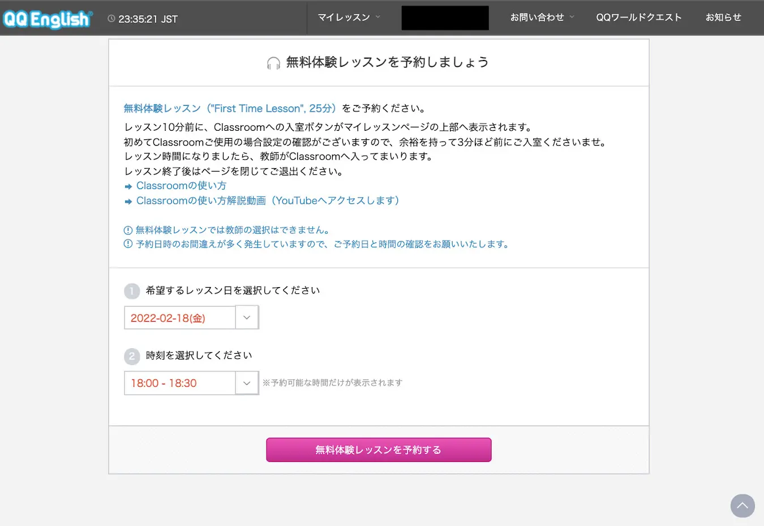Select the 18:00 - 18:30 time field

pyautogui.click(x=179, y=383)
